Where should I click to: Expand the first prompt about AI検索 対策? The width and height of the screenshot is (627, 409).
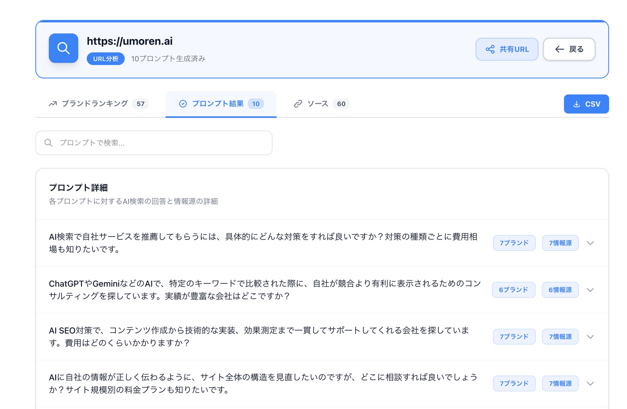(x=590, y=243)
